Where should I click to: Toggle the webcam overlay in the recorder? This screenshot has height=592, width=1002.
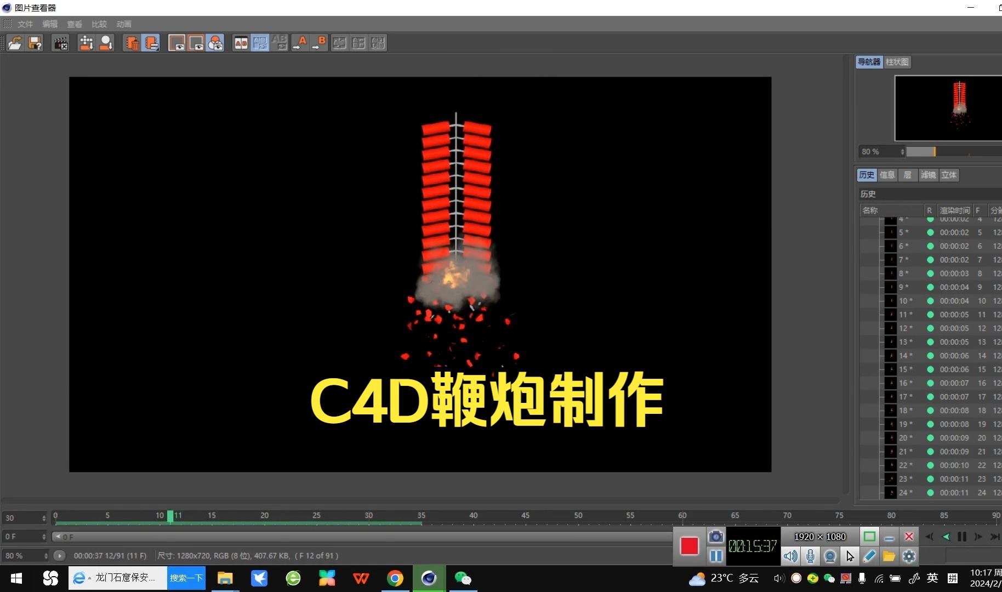[x=830, y=556]
